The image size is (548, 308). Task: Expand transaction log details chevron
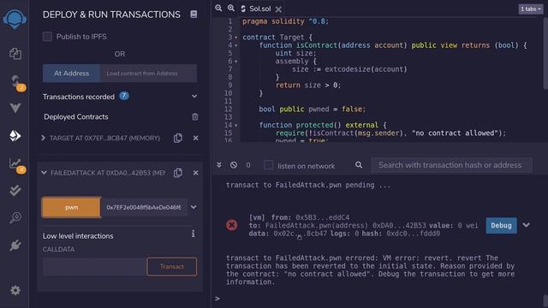click(527, 225)
